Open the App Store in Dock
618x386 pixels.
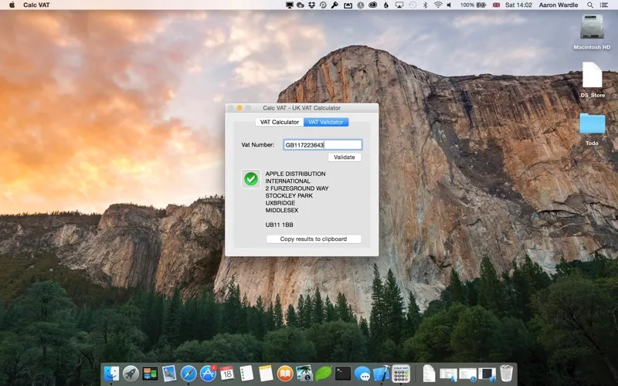(208, 373)
